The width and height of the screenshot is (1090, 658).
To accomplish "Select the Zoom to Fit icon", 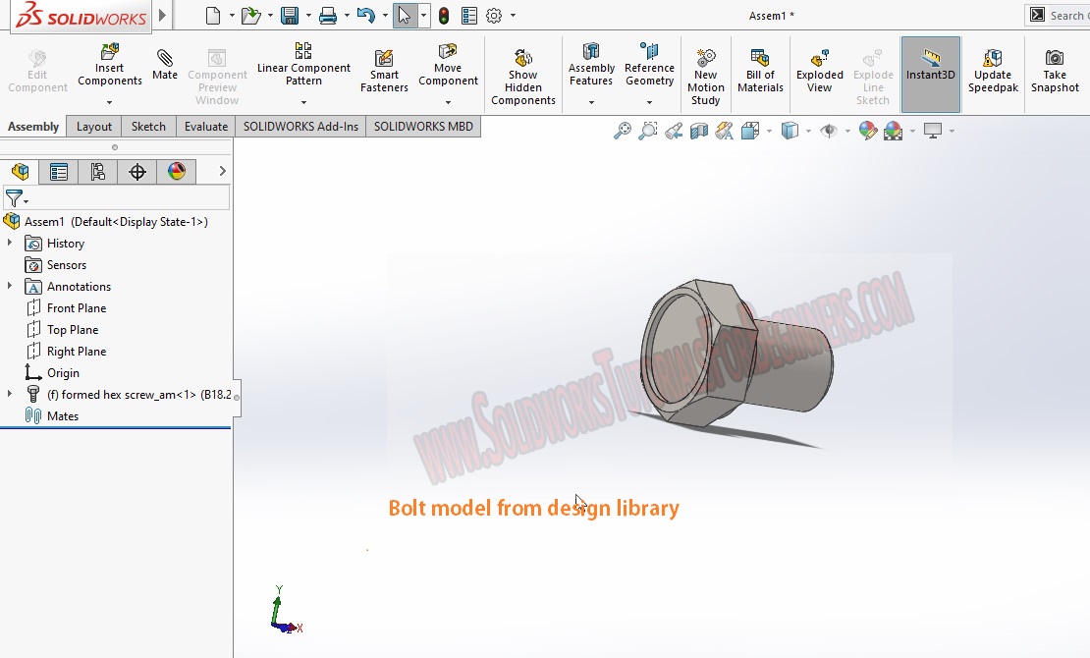I will [622, 130].
